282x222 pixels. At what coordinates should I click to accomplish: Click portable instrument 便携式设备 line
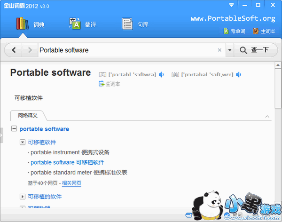(70, 152)
